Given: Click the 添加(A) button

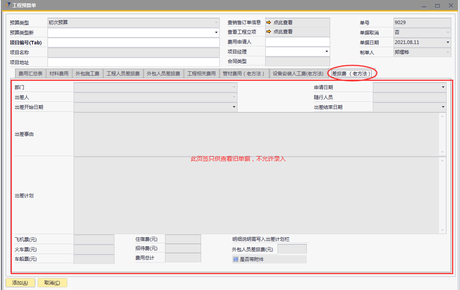Looking at the screenshot, I should click(20, 283).
